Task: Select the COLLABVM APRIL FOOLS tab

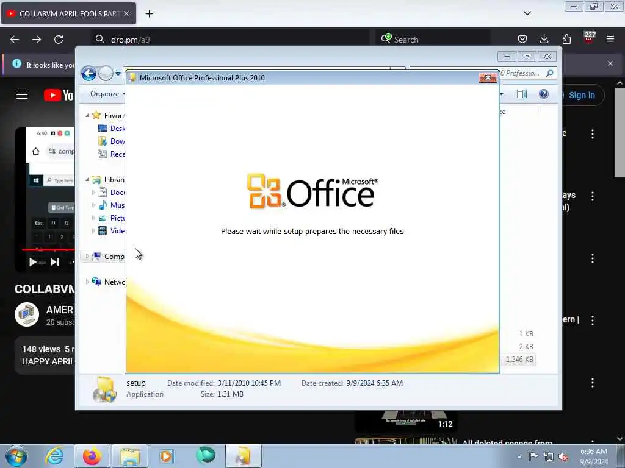Action: (68, 13)
